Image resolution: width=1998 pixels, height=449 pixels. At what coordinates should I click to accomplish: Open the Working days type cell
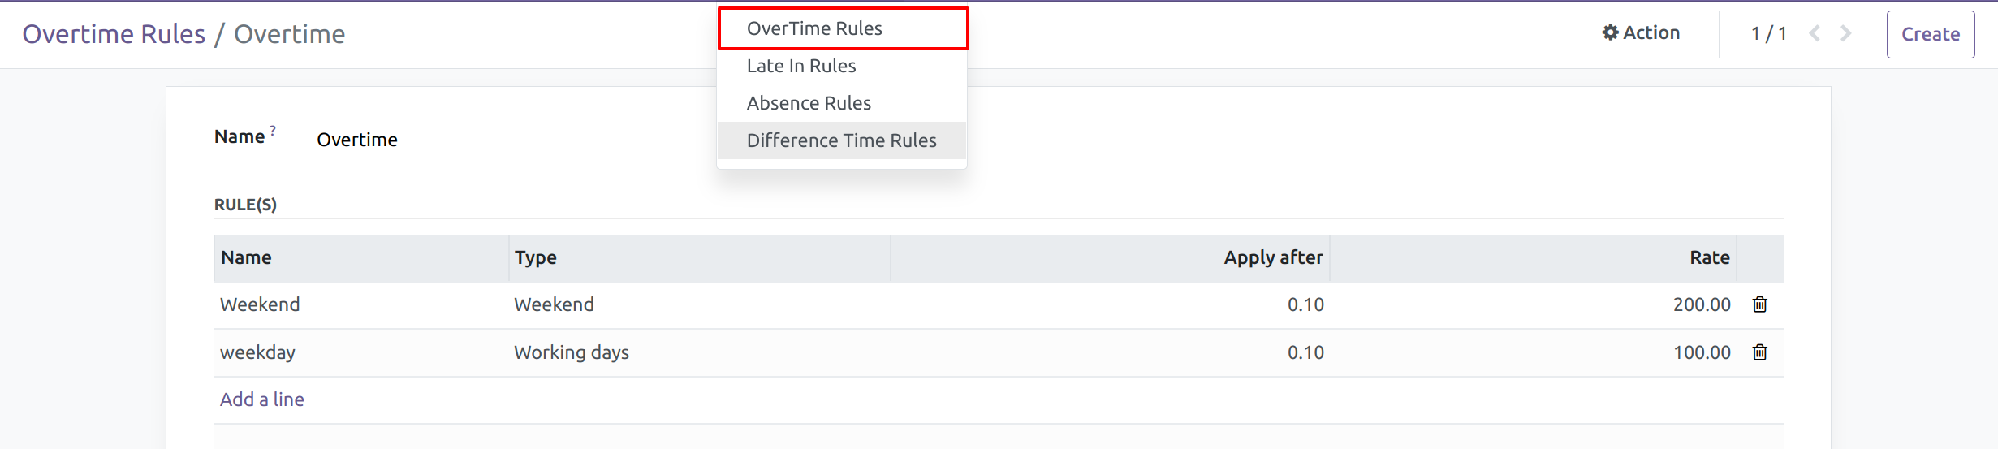click(572, 352)
